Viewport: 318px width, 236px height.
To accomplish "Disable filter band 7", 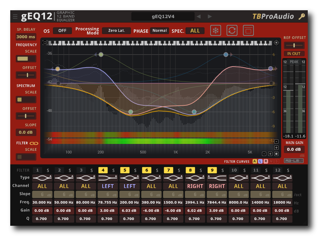I will [169, 170].
